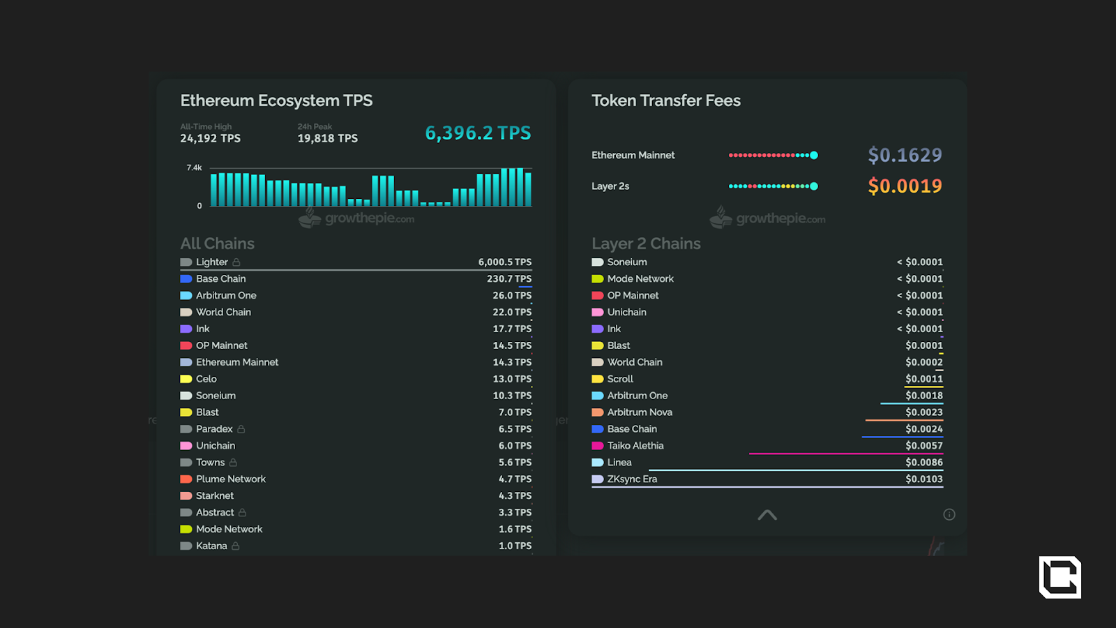Select the ZKsync Era chain row

[767, 479]
